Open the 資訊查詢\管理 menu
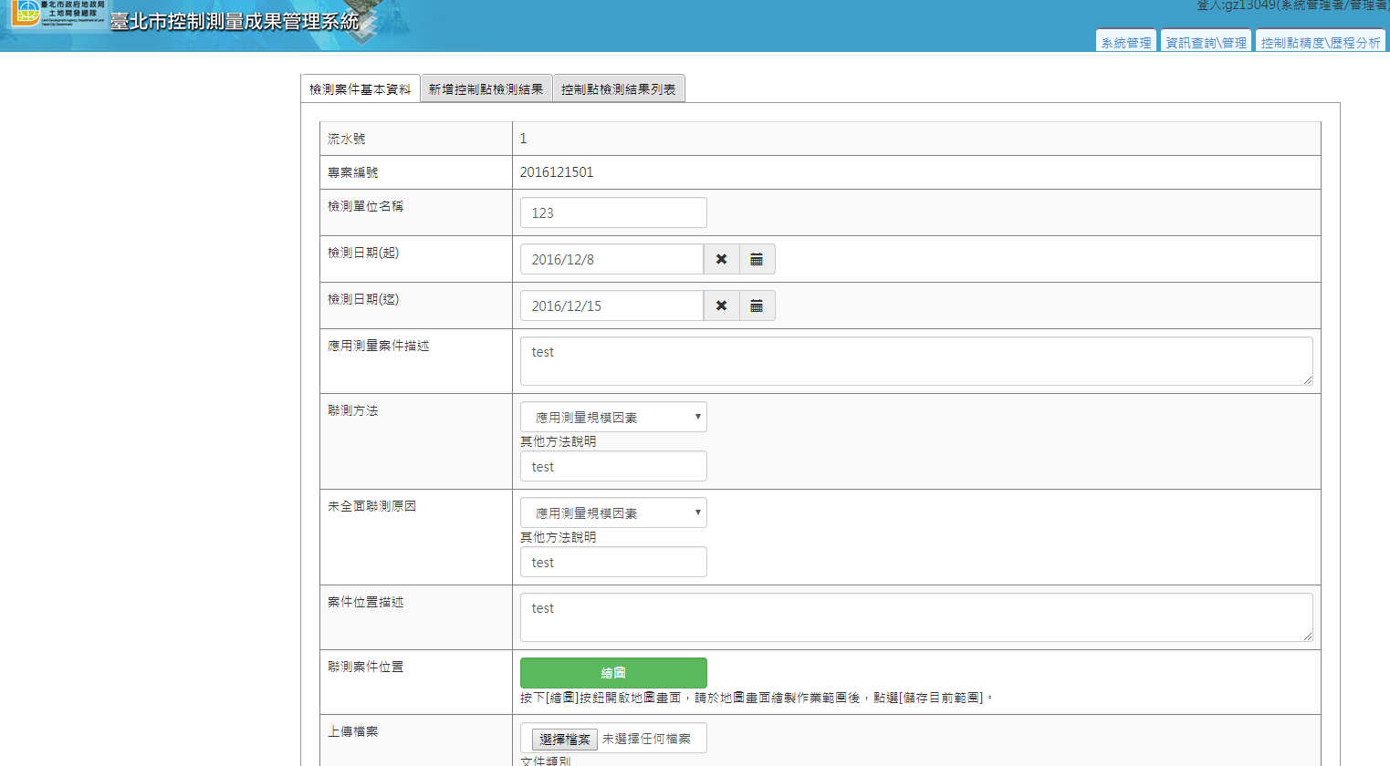This screenshot has width=1390, height=766. coord(1206,42)
